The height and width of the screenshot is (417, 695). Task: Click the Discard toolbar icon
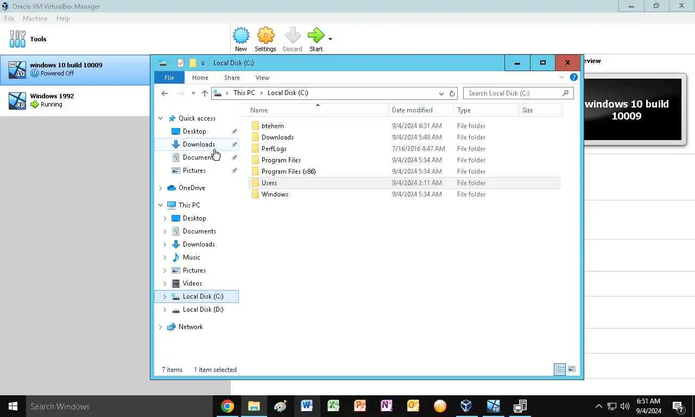click(292, 36)
